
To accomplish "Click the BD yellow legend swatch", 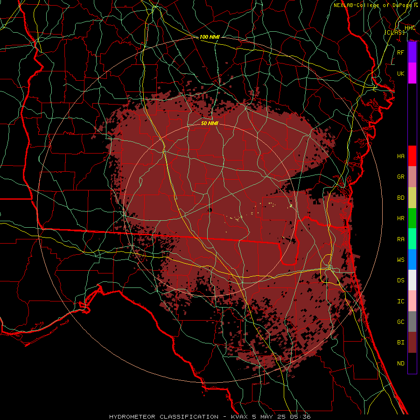I will [412, 198].
